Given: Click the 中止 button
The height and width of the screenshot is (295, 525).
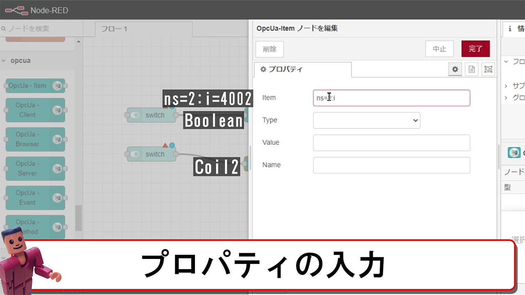Looking at the screenshot, I should [439, 49].
